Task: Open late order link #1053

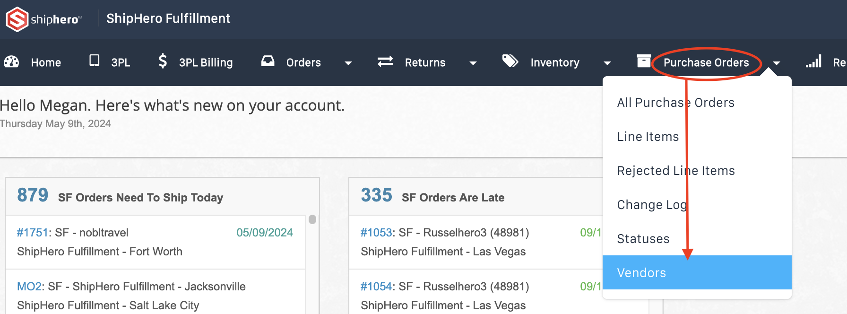Action: coord(376,233)
